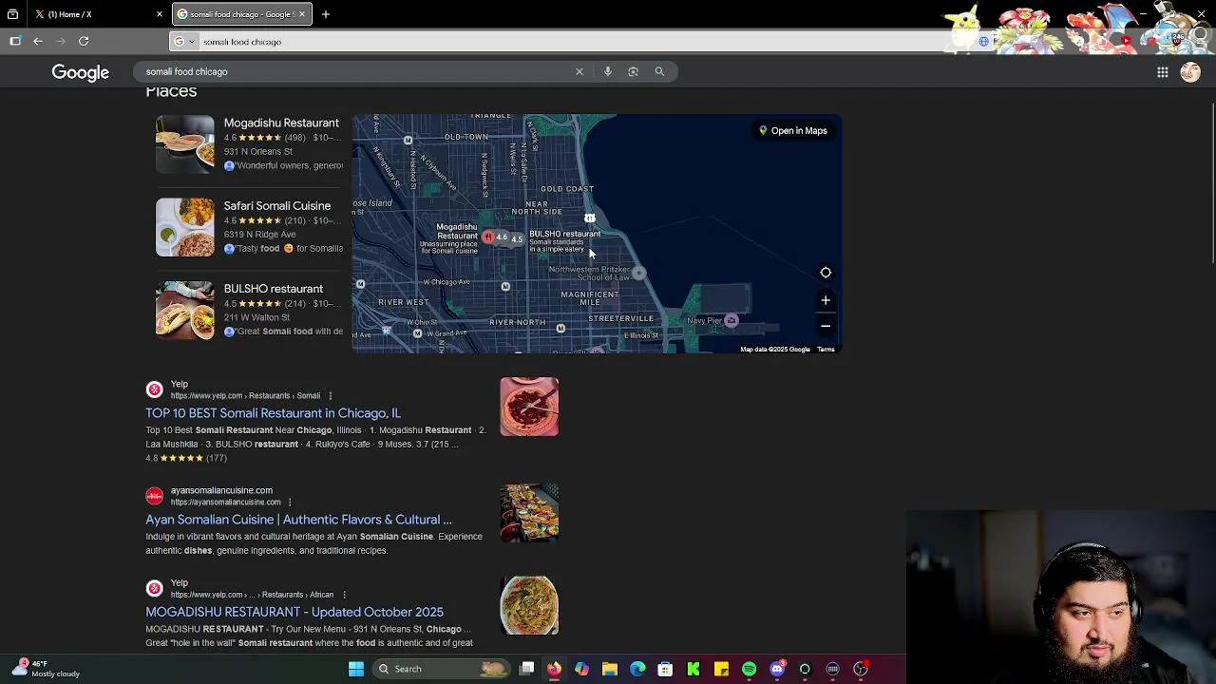Select the somali food chicago Google tab
The height and width of the screenshot is (684, 1216).
tap(241, 14)
